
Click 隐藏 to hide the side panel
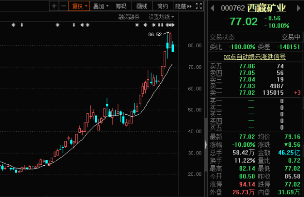(183, 6)
